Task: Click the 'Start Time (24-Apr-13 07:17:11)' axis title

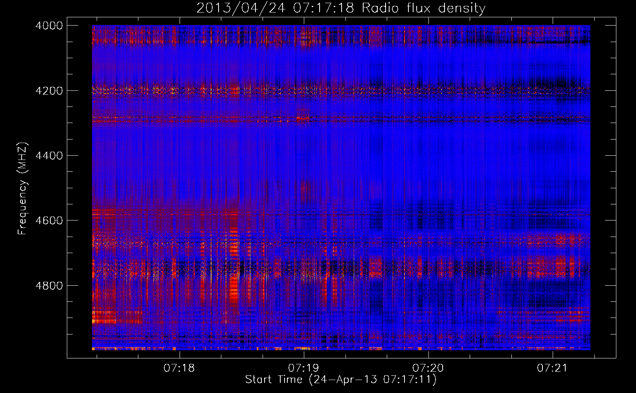Action: (341, 380)
